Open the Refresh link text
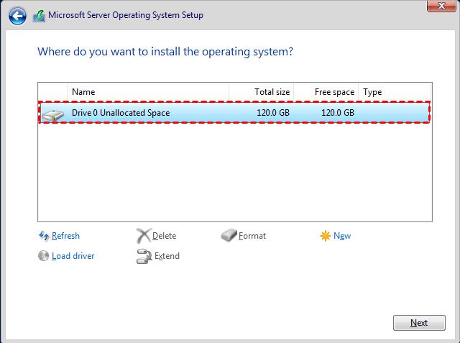460x343 pixels. 65,236
